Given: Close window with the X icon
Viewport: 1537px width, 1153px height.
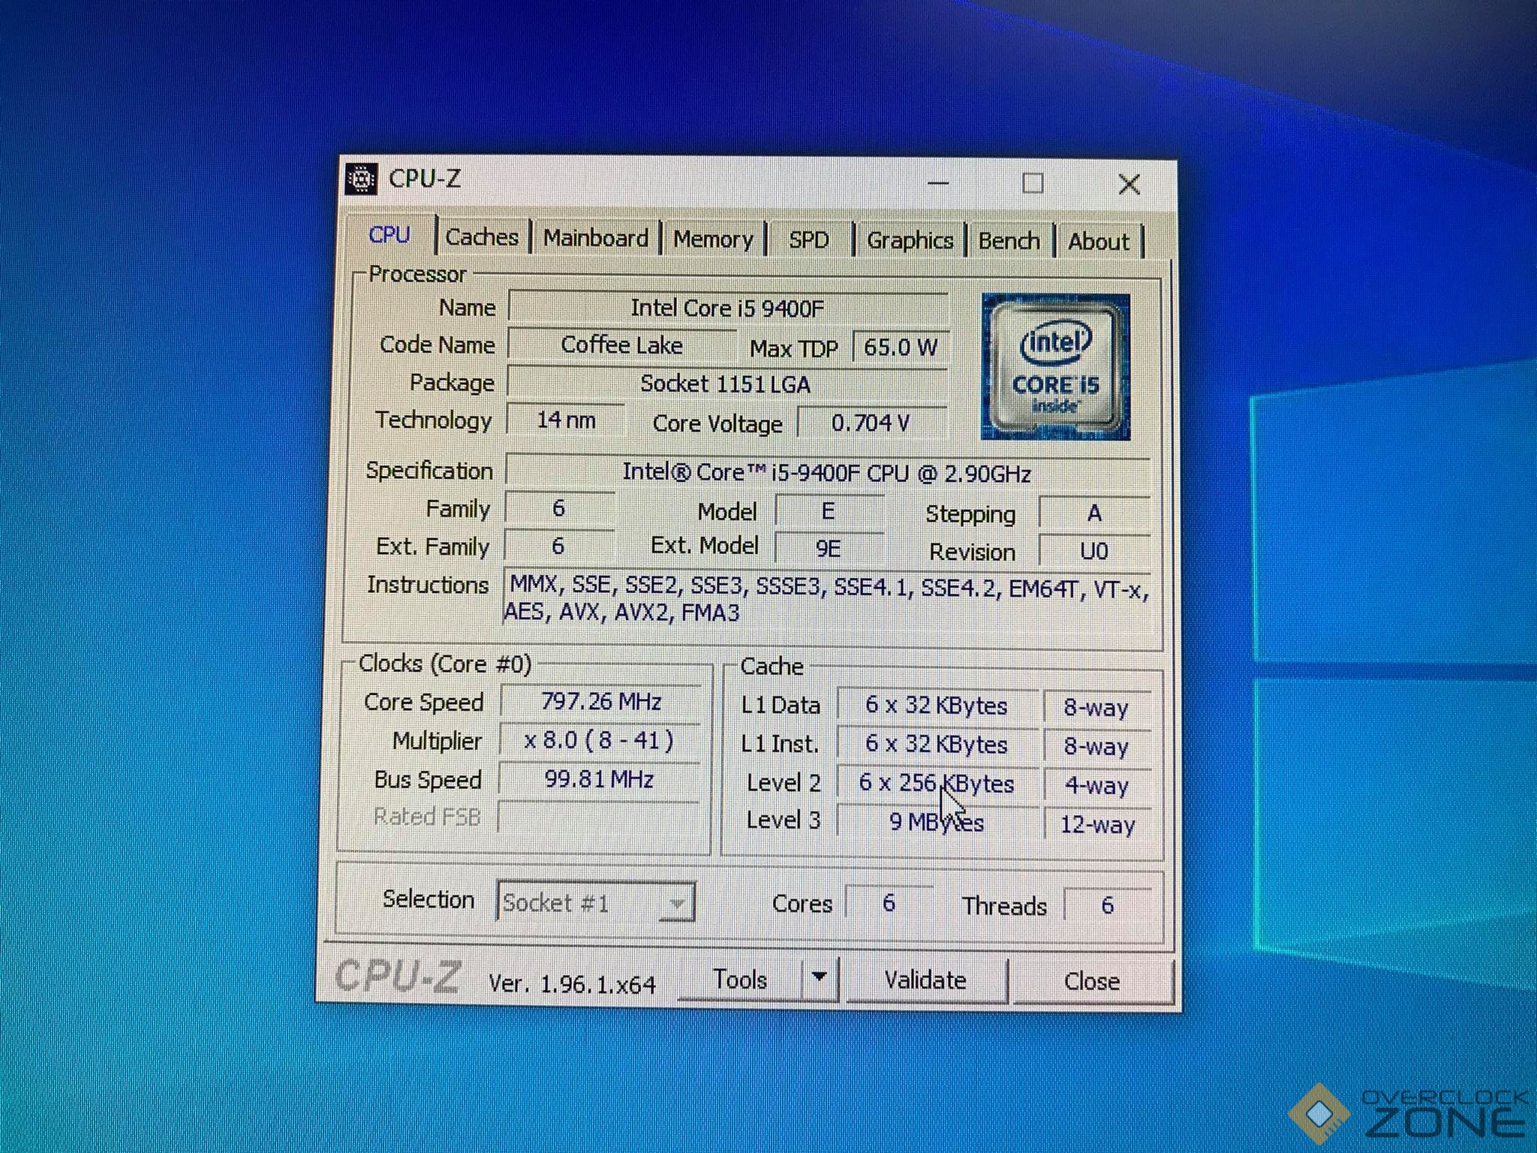Looking at the screenshot, I should pos(1129,185).
